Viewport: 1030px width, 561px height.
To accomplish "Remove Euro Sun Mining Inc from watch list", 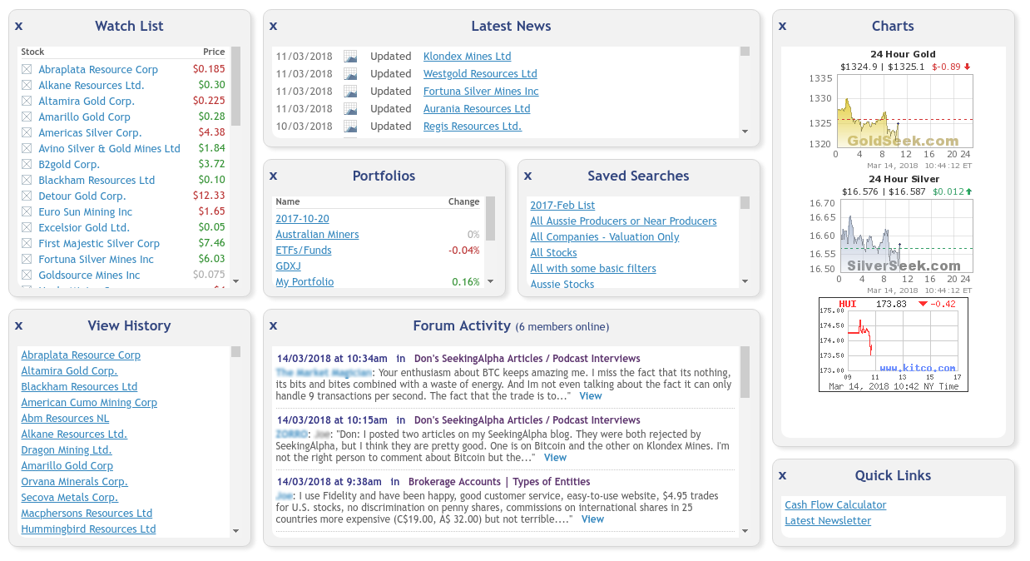I will tap(27, 212).
